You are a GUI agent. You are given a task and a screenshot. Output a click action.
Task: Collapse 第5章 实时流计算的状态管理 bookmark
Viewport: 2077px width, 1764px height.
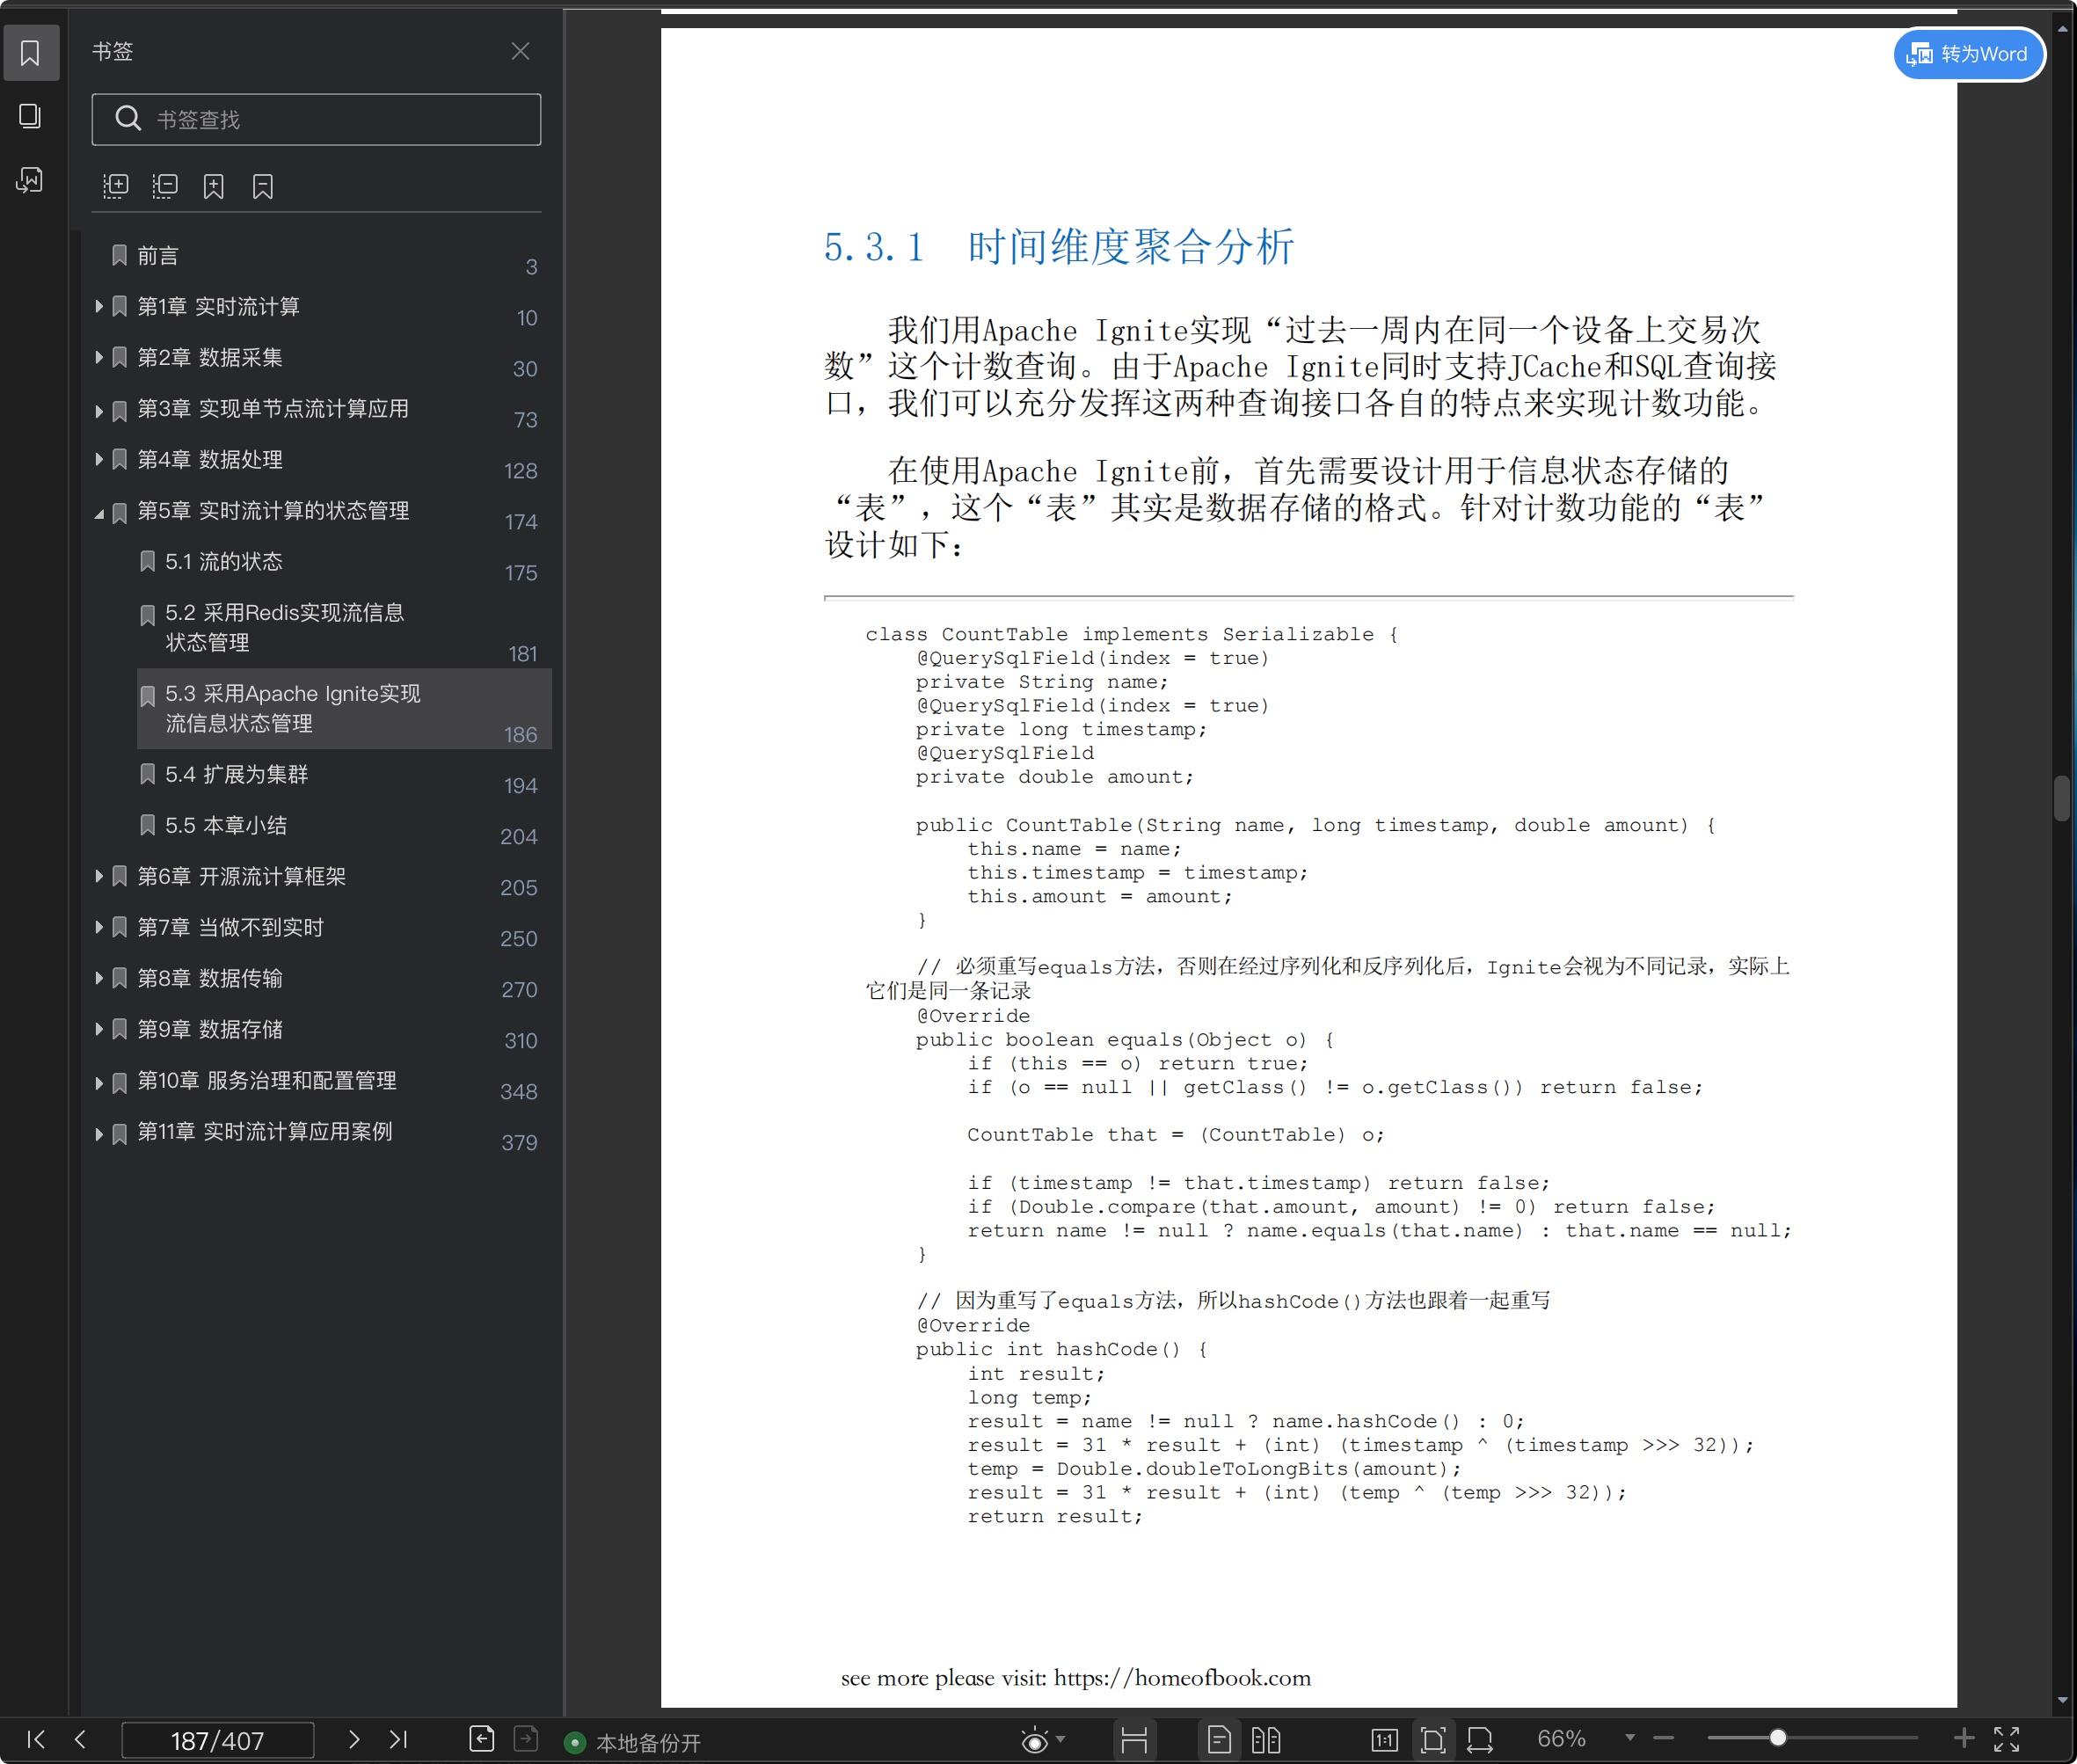click(x=99, y=513)
